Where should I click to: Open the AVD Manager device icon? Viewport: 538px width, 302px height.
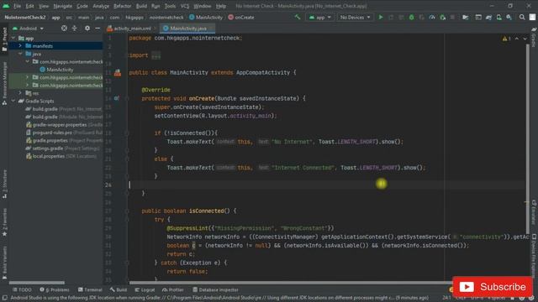tap(498, 17)
